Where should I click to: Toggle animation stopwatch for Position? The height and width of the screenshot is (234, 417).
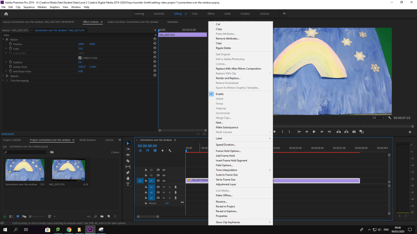(10, 44)
